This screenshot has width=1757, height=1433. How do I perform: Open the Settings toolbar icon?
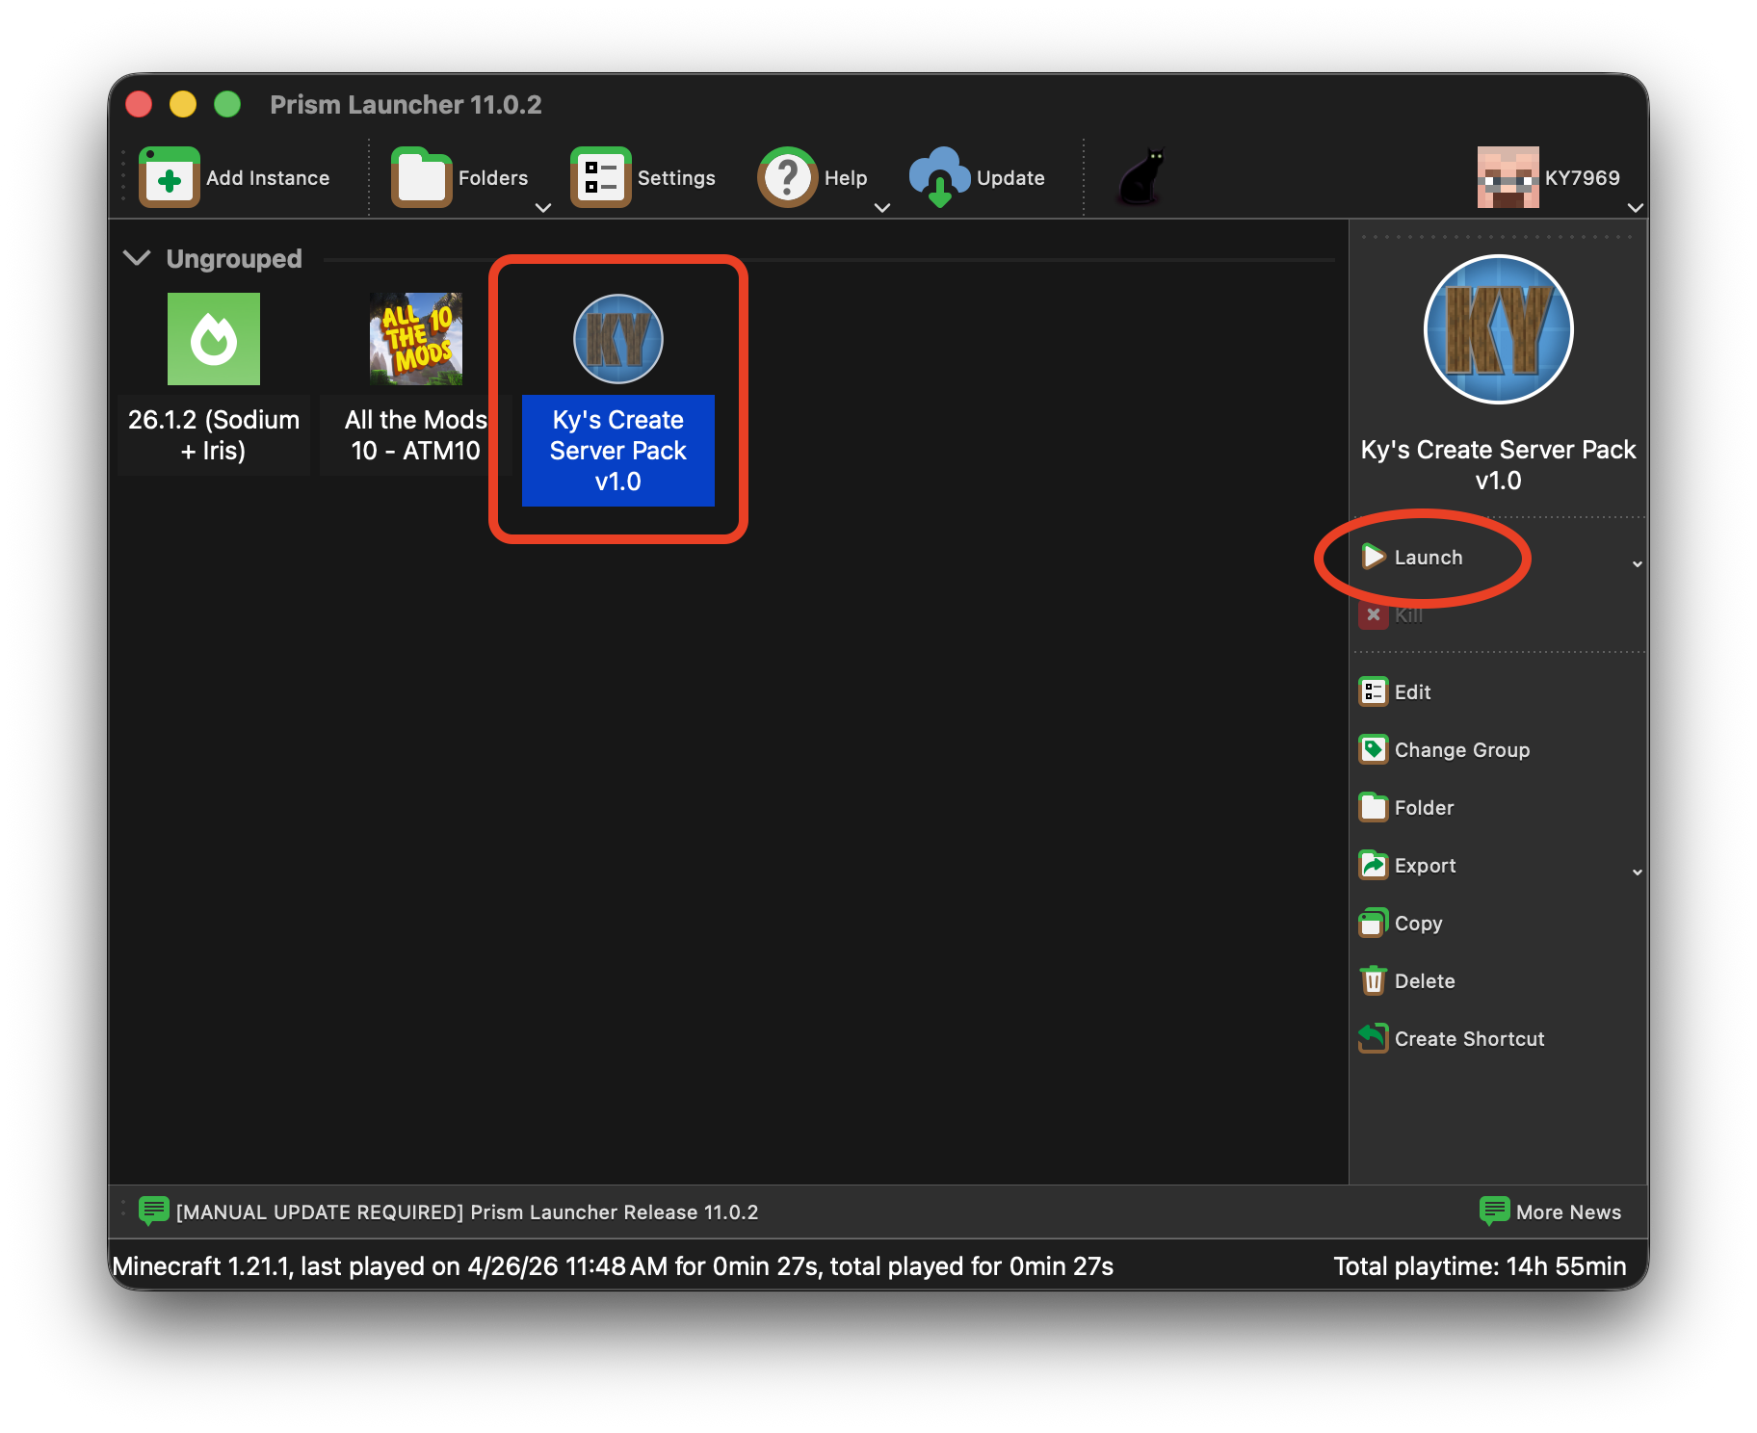[600, 178]
